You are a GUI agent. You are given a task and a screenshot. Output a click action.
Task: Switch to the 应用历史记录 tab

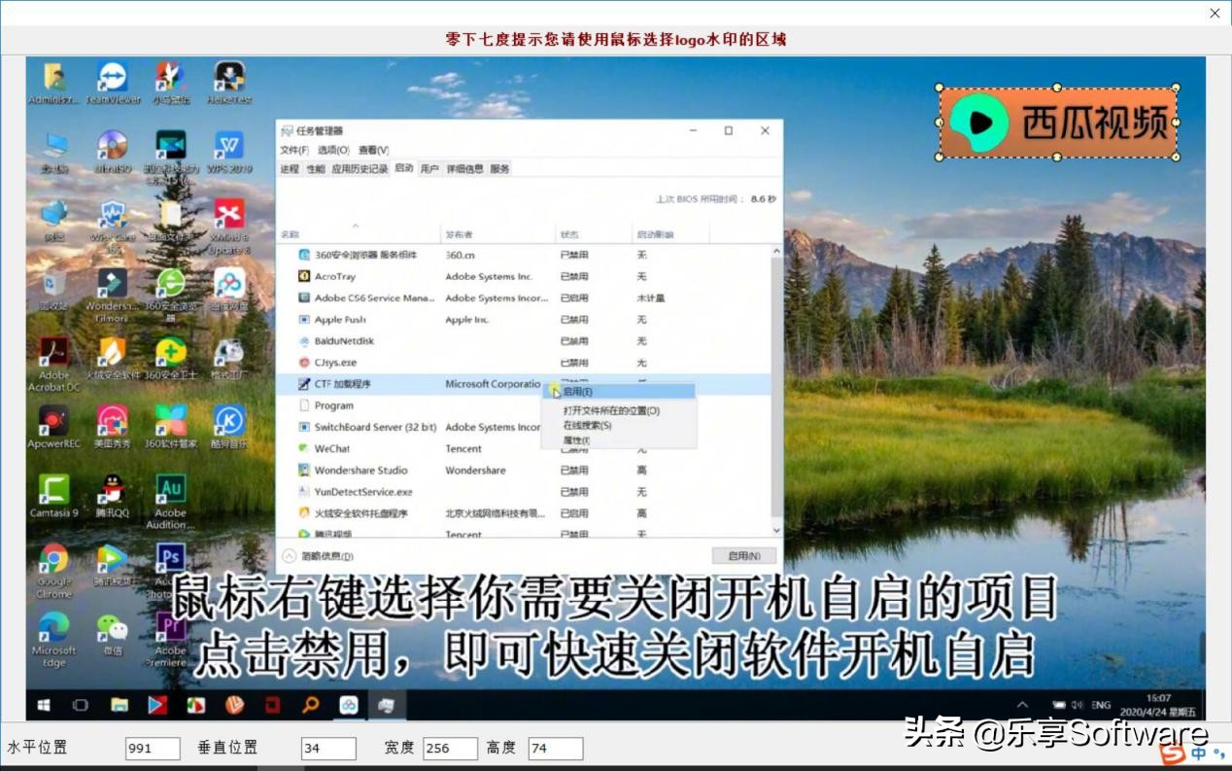[359, 168]
